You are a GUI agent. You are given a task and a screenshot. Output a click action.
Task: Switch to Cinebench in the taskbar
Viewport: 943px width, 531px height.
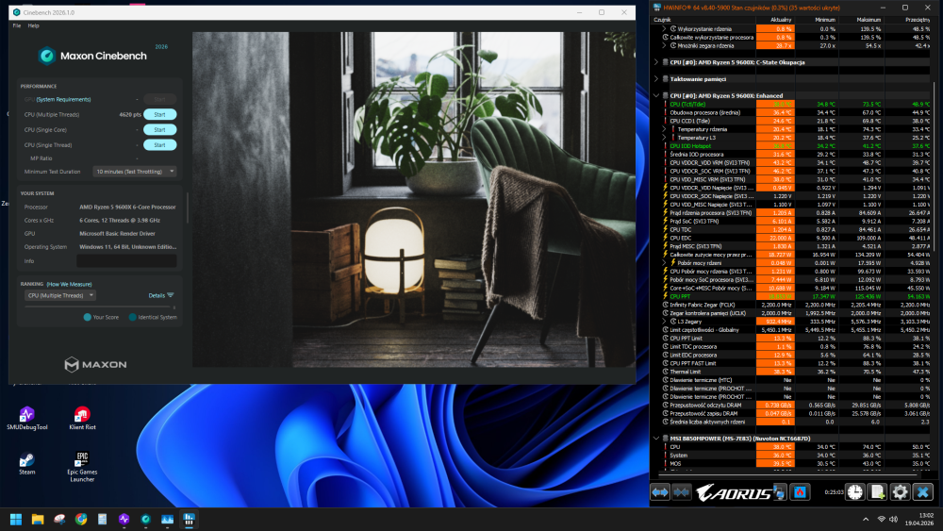(145, 519)
